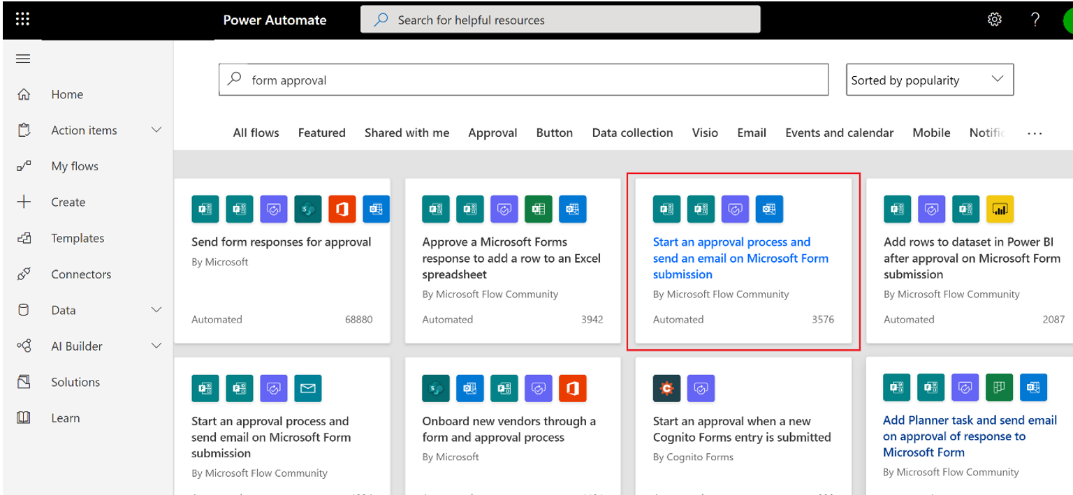Collapse the navigation with hamburger icon
The width and height of the screenshot is (1073, 495).
click(23, 59)
